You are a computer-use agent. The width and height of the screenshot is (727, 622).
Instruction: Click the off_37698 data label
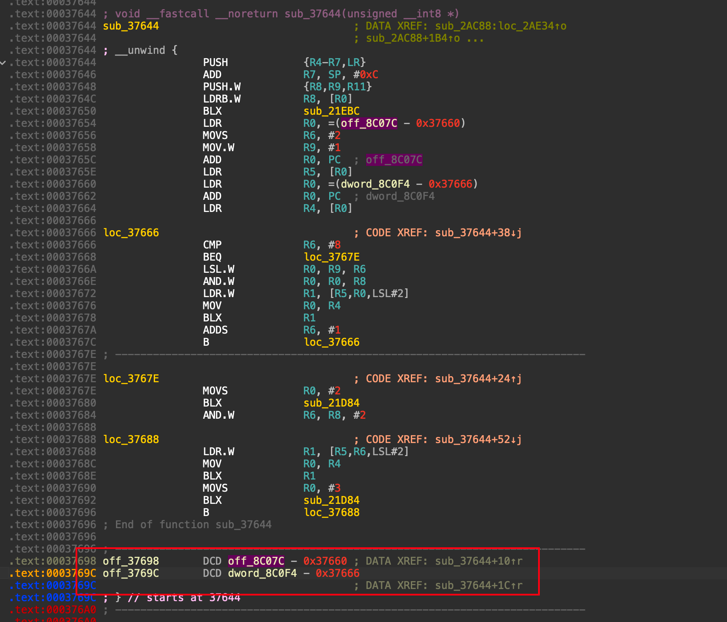tap(131, 561)
